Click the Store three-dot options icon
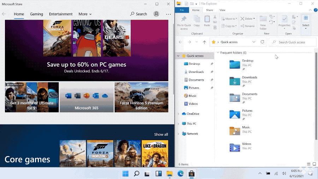The image size is (318, 179). coord(168,14)
